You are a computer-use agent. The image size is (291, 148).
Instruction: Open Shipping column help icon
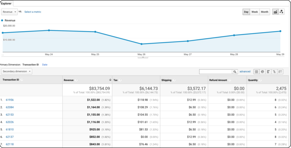point(174,80)
